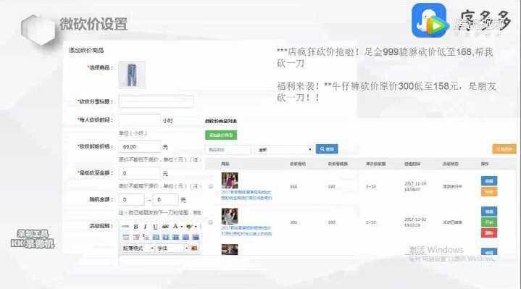Tick the checkbox for second product row
The height and width of the screenshot is (289, 521).
pyautogui.click(x=211, y=222)
